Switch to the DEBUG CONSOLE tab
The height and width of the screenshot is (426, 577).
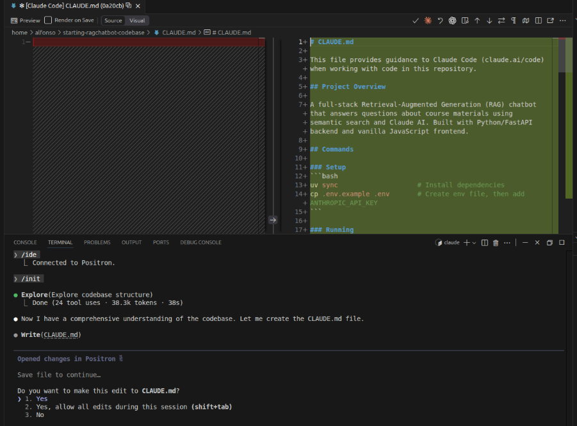coord(200,242)
